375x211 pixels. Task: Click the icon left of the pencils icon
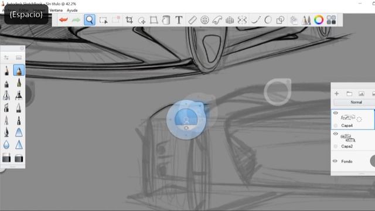point(294,20)
